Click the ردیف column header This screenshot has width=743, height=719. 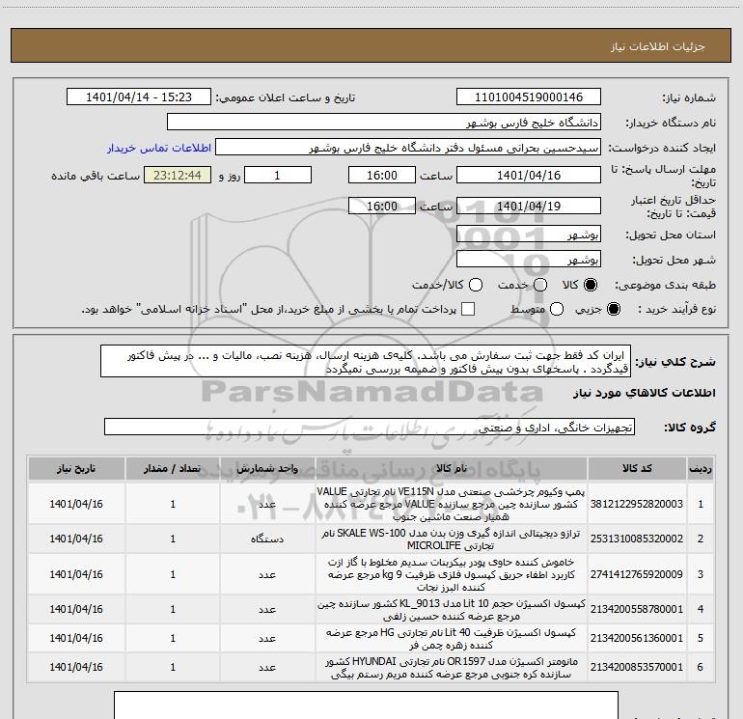pos(701,469)
